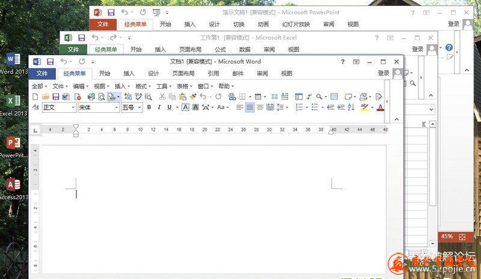481x279 pixels.
Task: Toggle Character Shading gray A
Action: click(x=195, y=107)
